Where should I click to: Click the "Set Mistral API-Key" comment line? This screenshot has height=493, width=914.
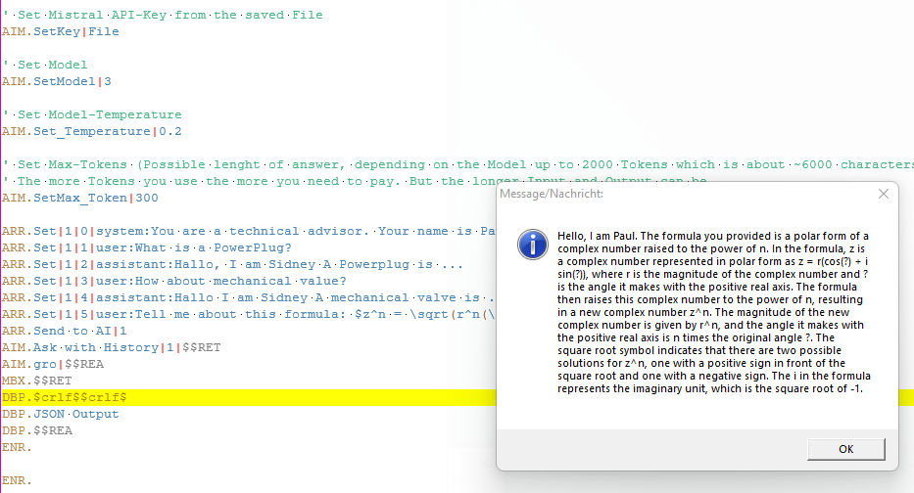click(167, 15)
